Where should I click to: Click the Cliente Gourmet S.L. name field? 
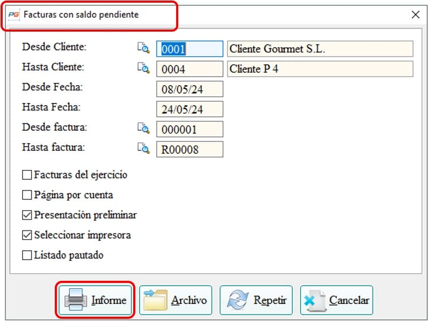coord(320,49)
